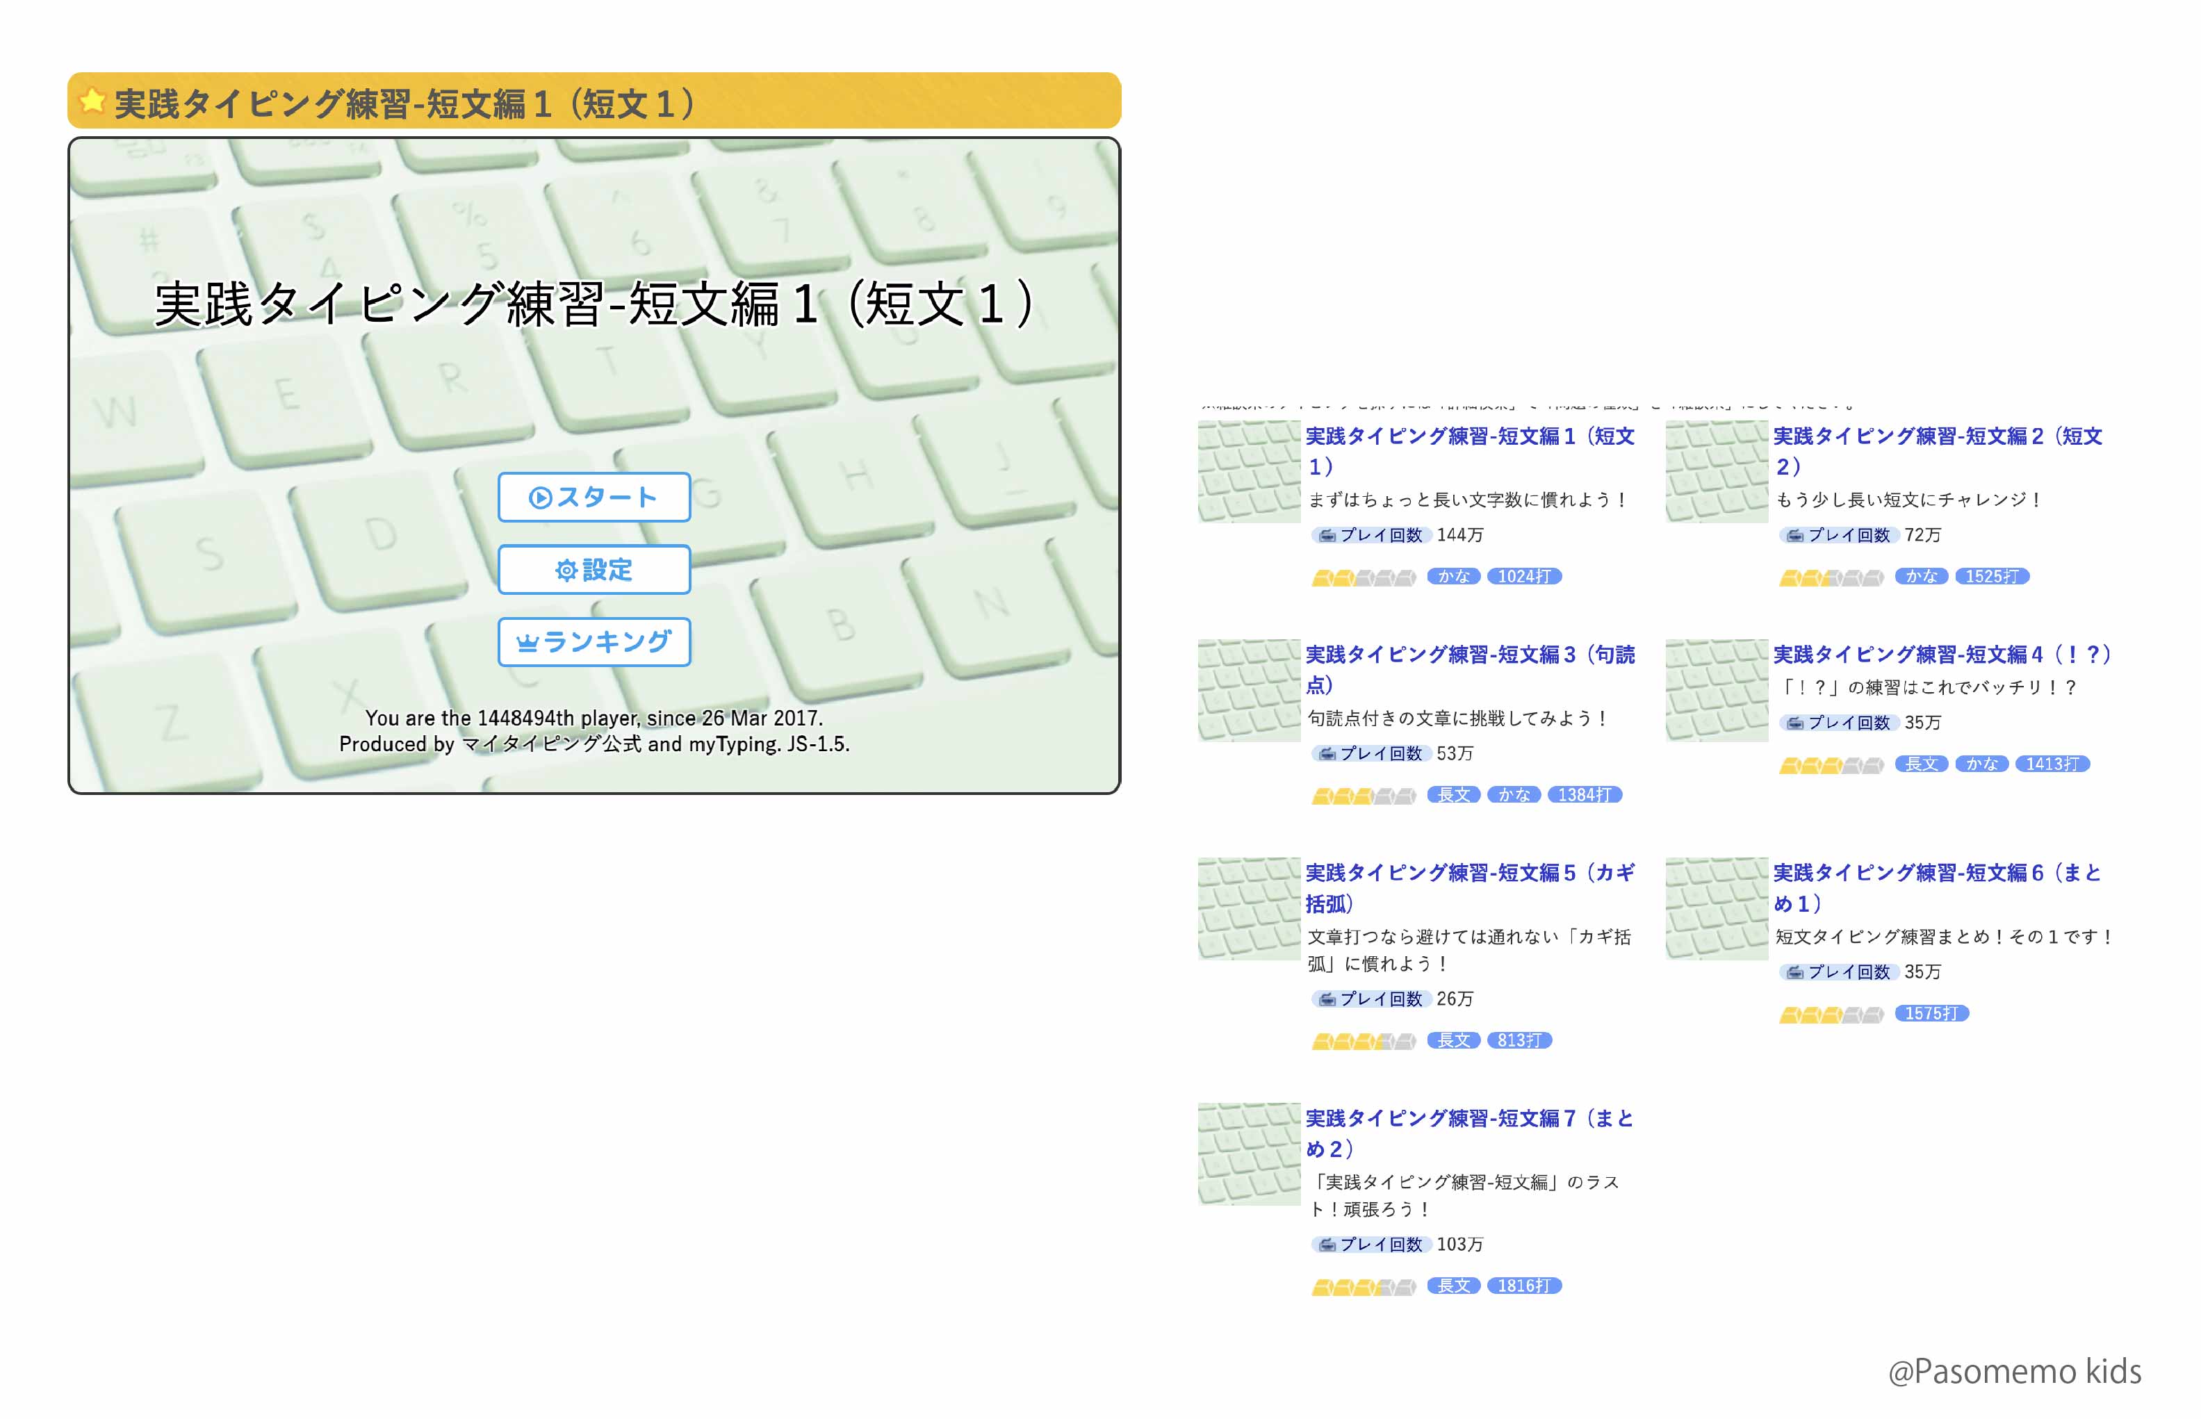Click プレイ回数 badge showing 72万
2201x1419 pixels.
click(1839, 534)
